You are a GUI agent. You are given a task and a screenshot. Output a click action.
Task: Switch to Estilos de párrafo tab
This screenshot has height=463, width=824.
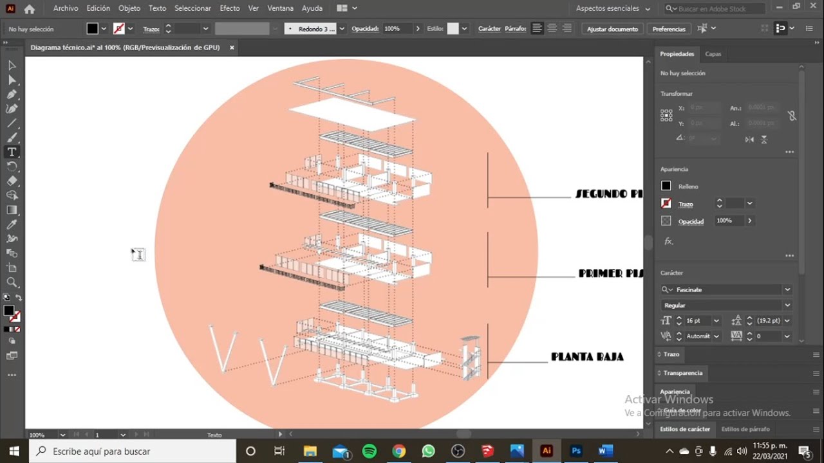[745, 429]
